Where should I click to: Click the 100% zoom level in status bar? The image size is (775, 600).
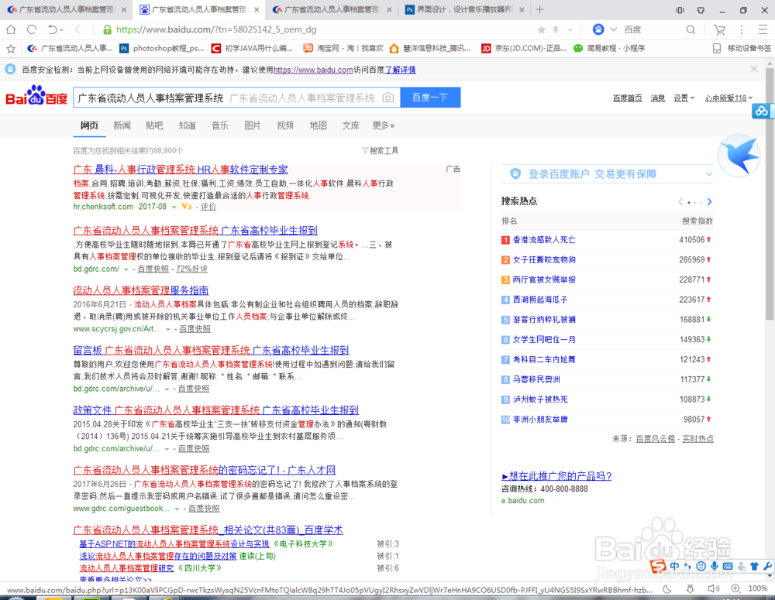click(x=758, y=588)
